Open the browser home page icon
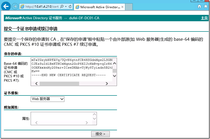 pyautogui.click(x=199, y=6)
